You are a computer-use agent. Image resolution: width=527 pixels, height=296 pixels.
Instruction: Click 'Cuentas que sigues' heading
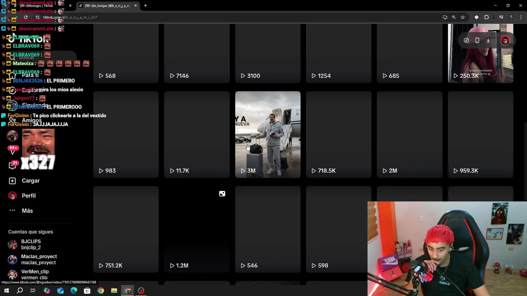[x=30, y=232]
